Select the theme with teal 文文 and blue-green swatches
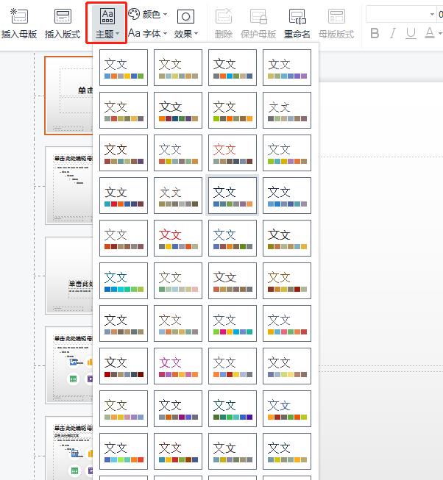 124,281
